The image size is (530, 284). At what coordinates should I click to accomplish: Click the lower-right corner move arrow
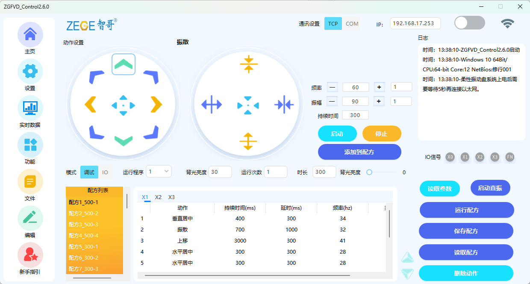coord(151,132)
